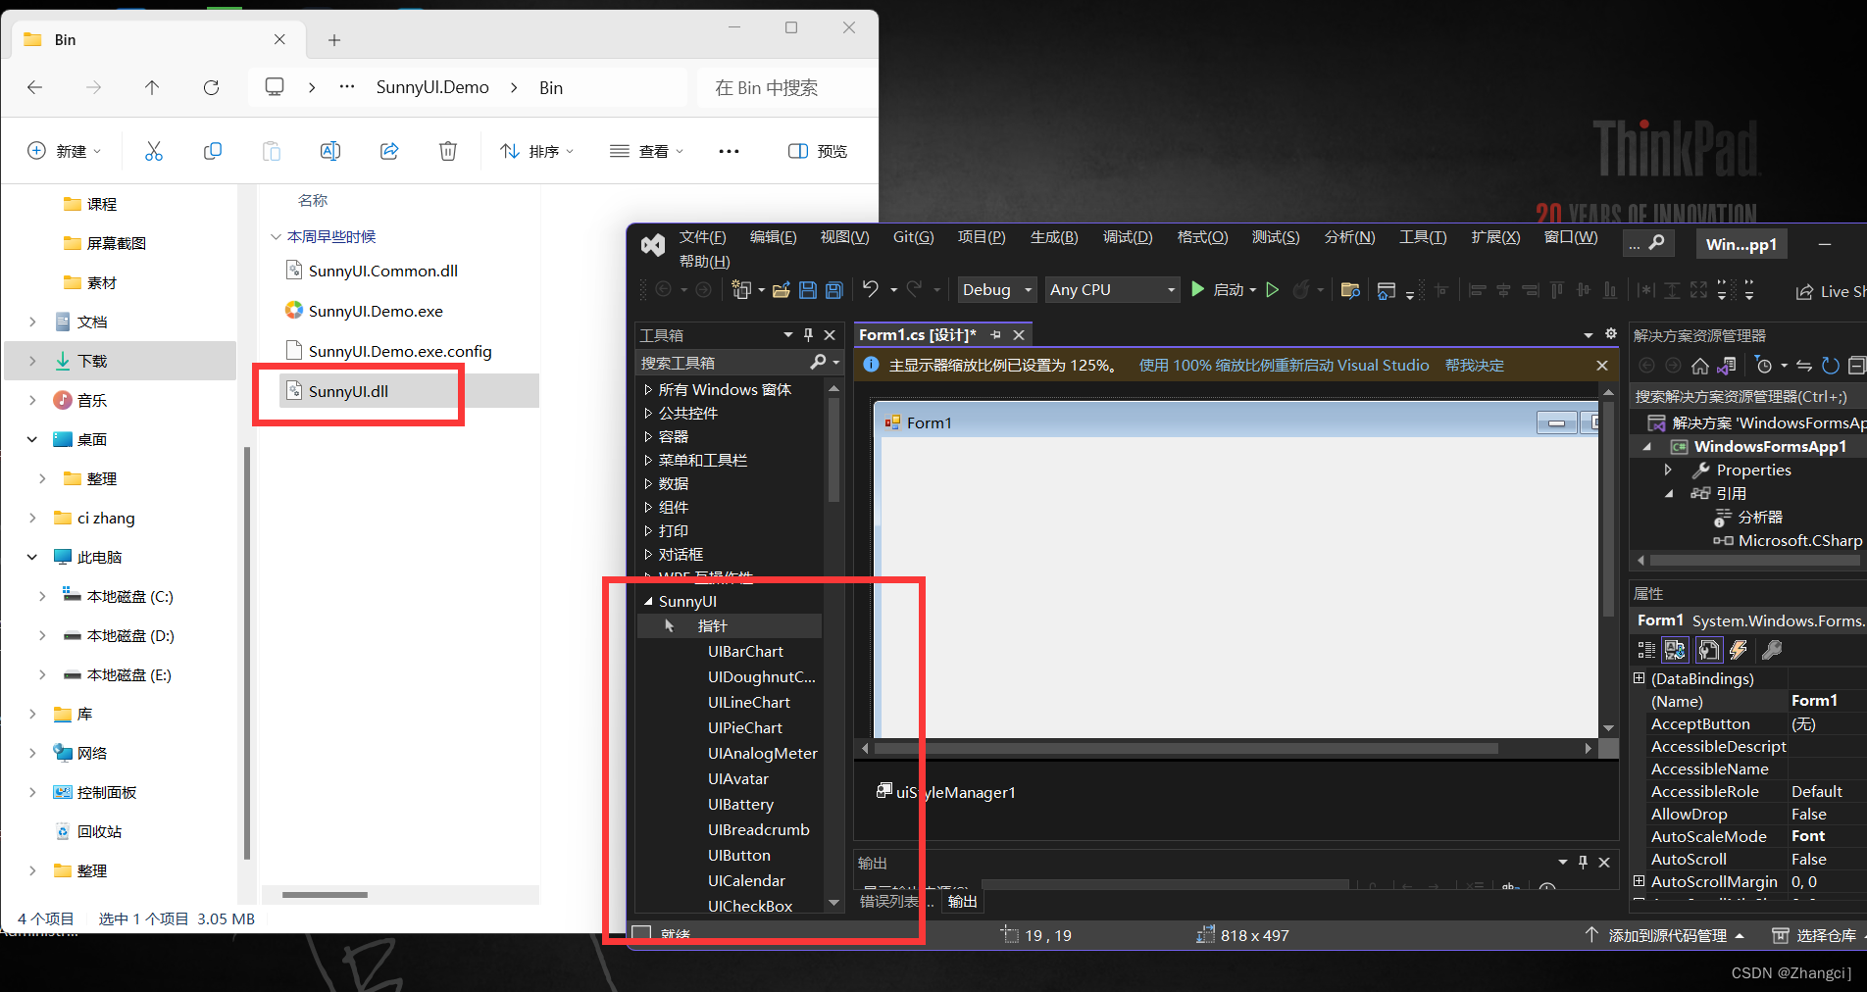Click Solution Explorer search field
This screenshot has height=992, width=1867.
point(1747,397)
